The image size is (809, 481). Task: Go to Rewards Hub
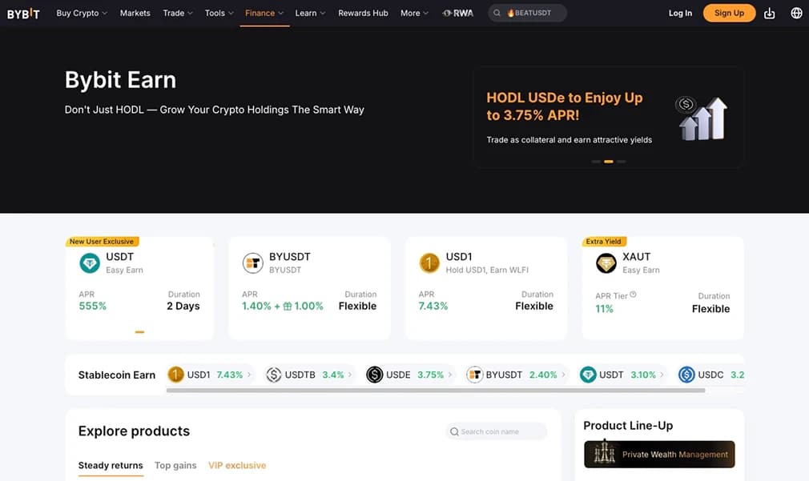pos(363,13)
